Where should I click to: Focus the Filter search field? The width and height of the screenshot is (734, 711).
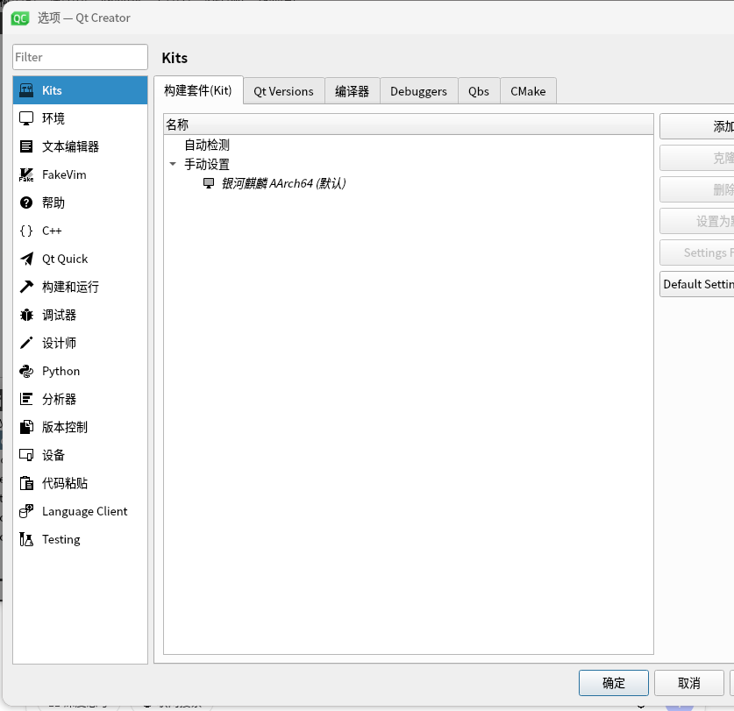click(80, 57)
